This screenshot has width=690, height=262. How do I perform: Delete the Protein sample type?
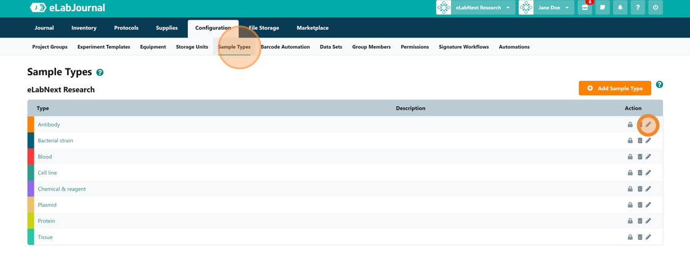click(640, 221)
